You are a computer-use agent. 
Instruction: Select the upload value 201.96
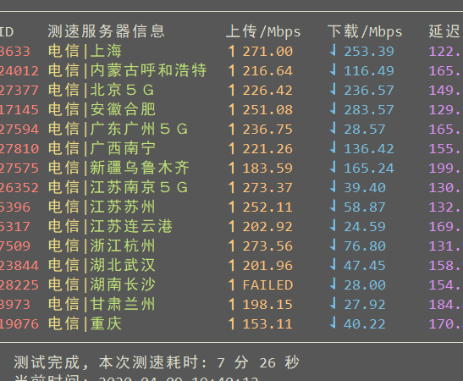pos(267,266)
